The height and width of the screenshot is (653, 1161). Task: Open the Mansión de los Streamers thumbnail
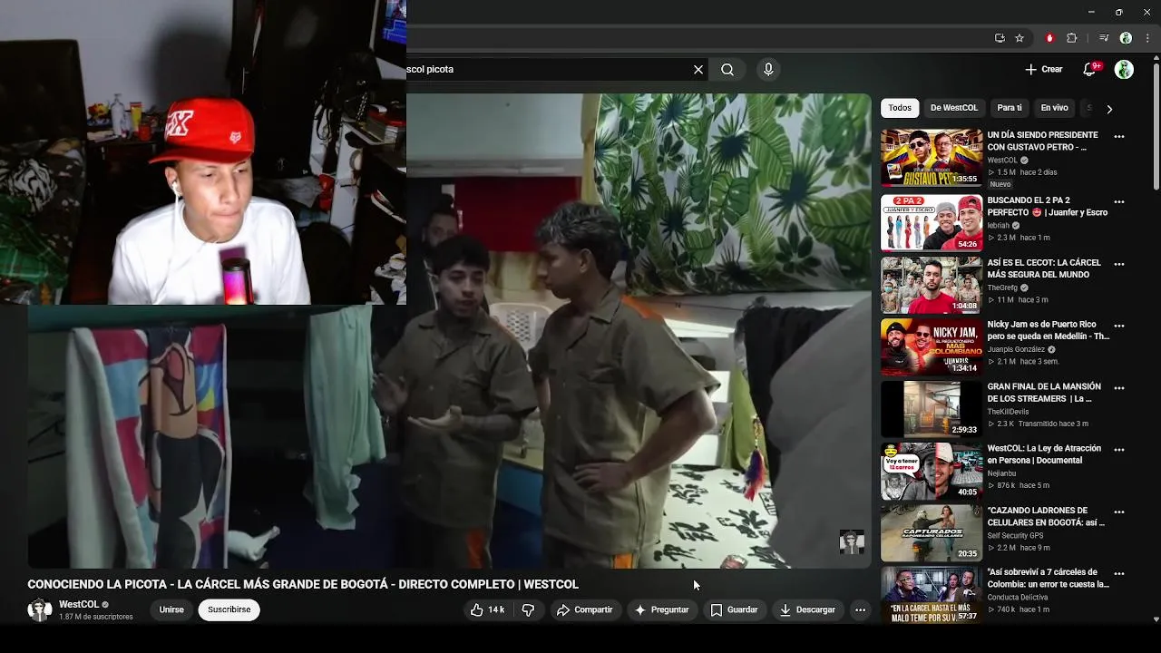[x=932, y=408]
